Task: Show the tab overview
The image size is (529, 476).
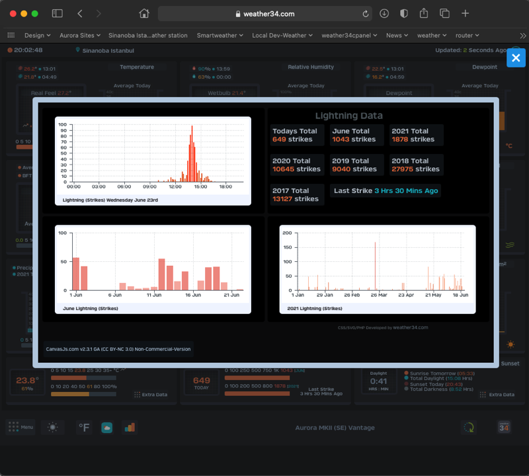Action: [444, 13]
